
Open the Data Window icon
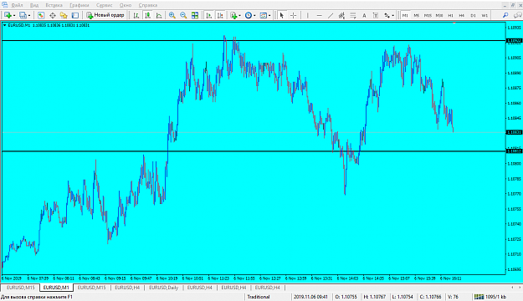53,15
